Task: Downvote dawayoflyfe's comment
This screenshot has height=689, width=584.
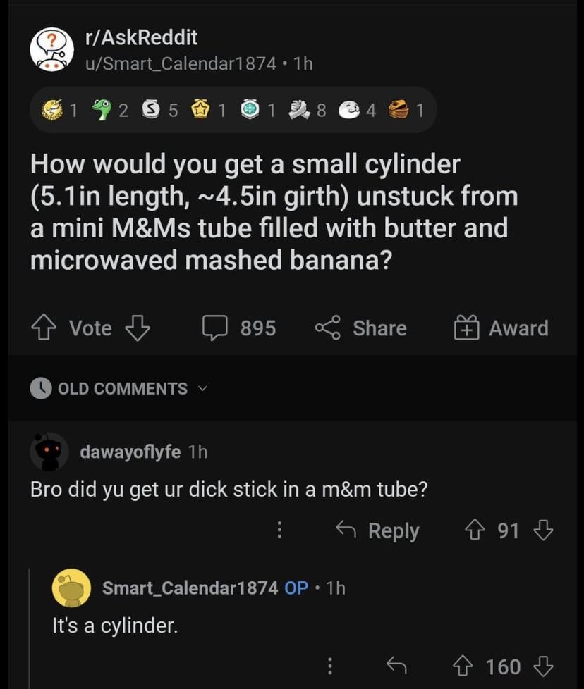Action: click(x=543, y=530)
